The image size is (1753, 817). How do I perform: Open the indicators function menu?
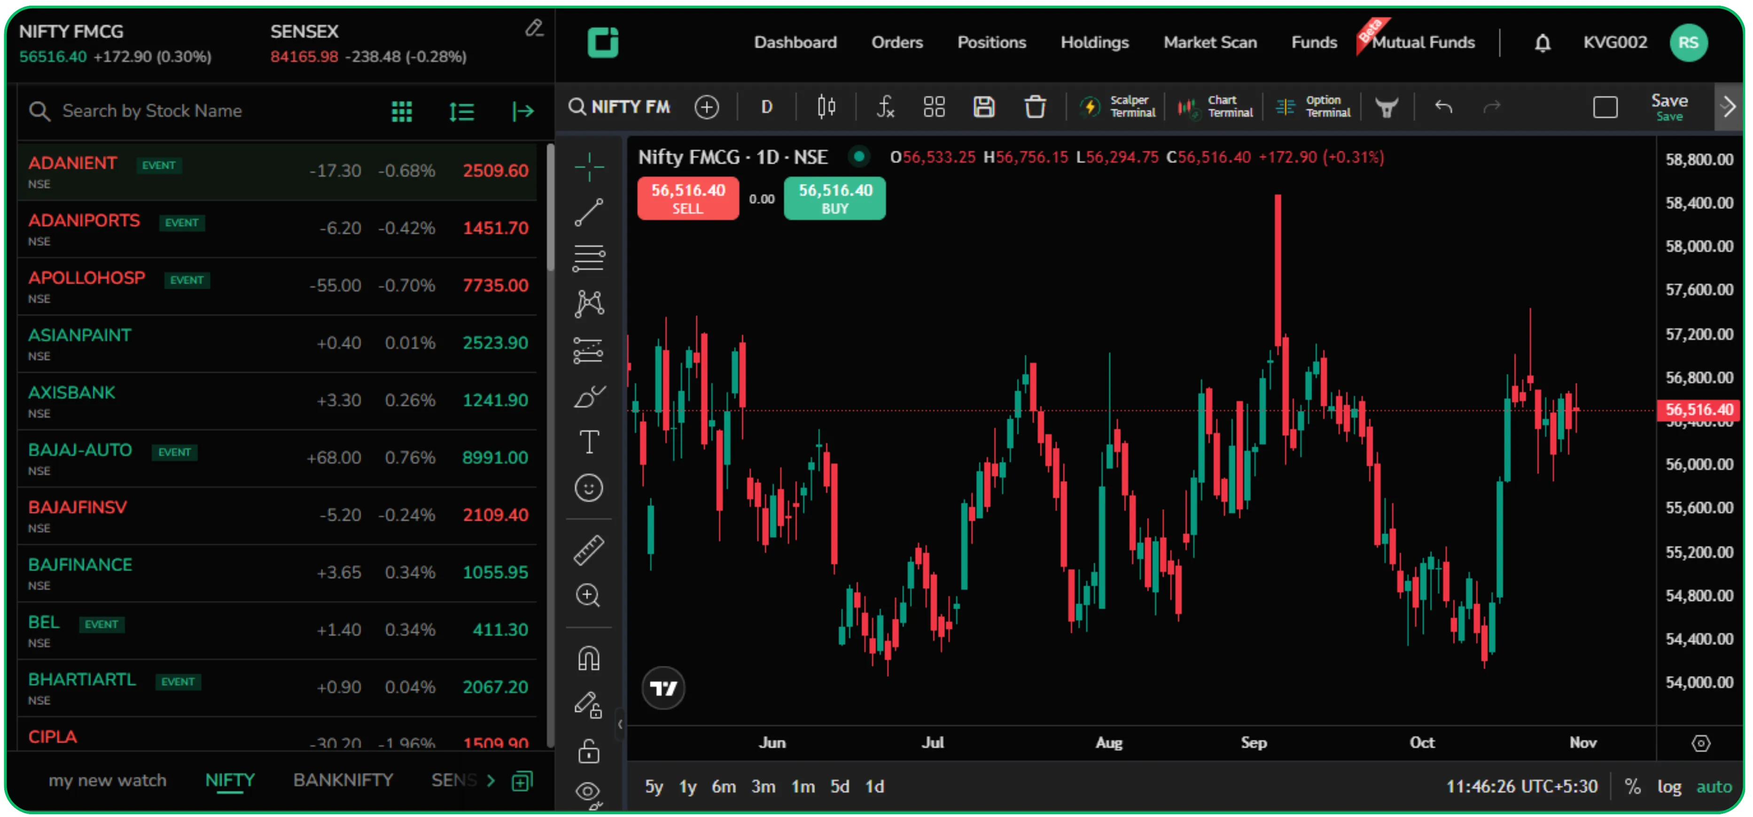[x=885, y=107]
